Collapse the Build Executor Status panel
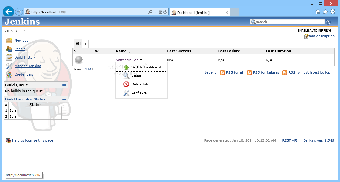340x182 pixels. click(64, 99)
